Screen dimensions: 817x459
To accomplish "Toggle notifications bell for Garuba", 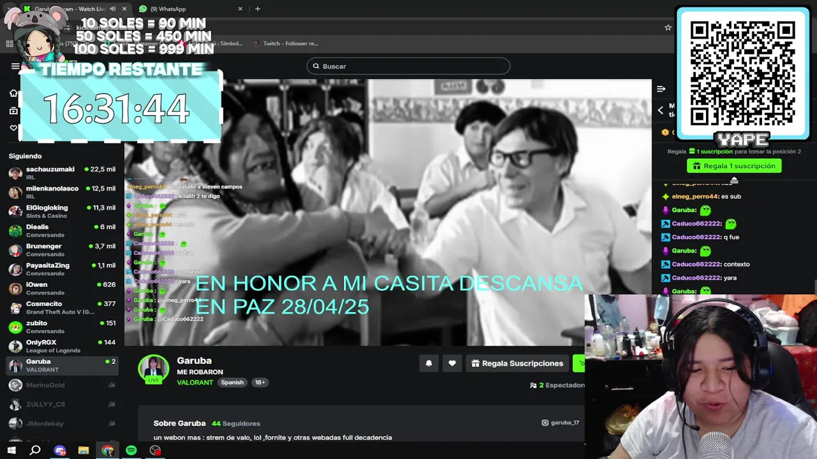I will click(429, 363).
